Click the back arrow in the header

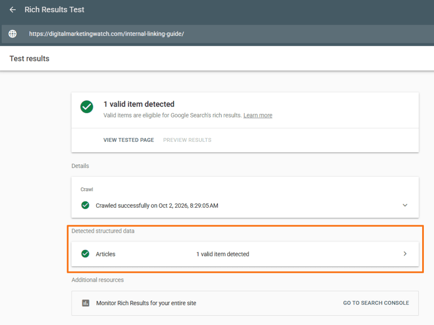(x=12, y=10)
